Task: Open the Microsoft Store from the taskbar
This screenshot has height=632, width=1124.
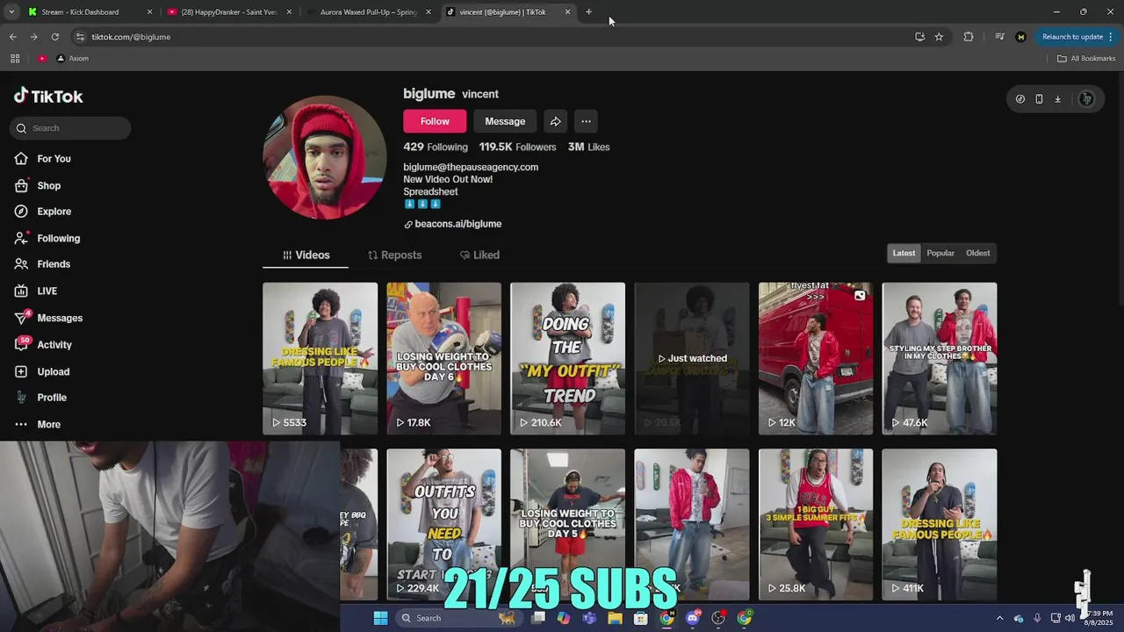Action: pyautogui.click(x=641, y=618)
